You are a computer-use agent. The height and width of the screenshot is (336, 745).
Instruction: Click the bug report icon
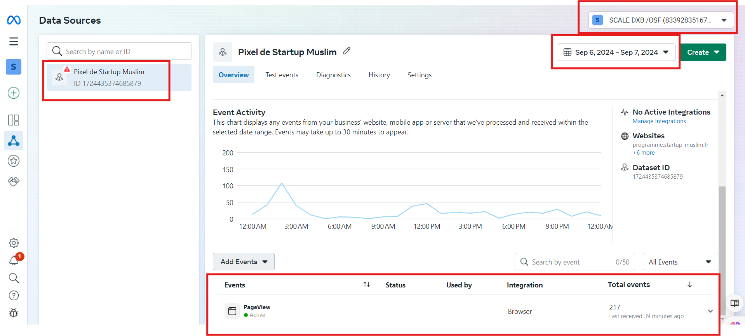coord(14,313)
